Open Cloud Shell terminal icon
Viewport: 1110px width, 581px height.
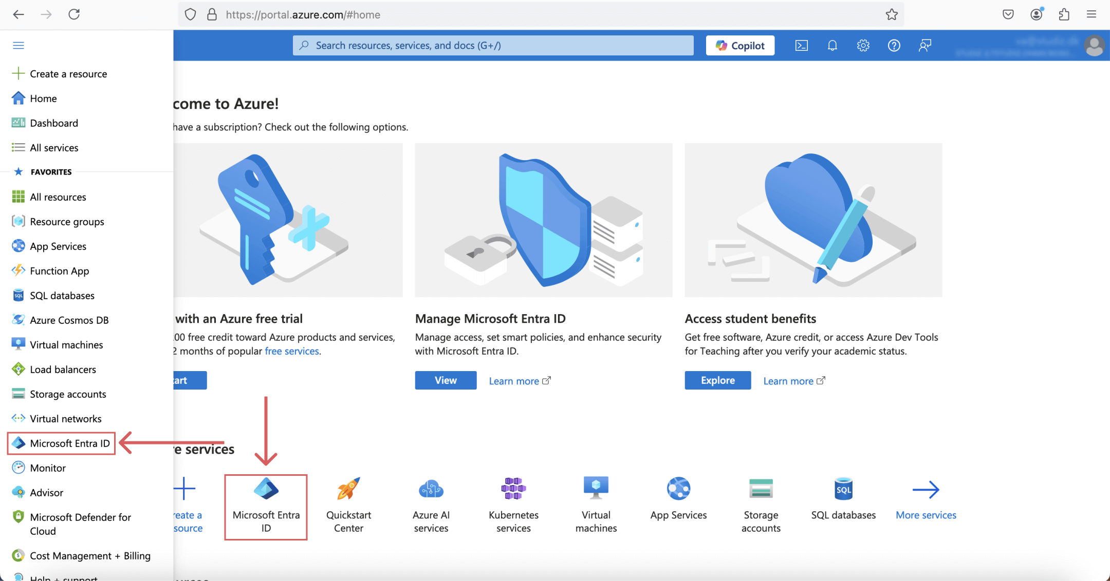(802, 46)
